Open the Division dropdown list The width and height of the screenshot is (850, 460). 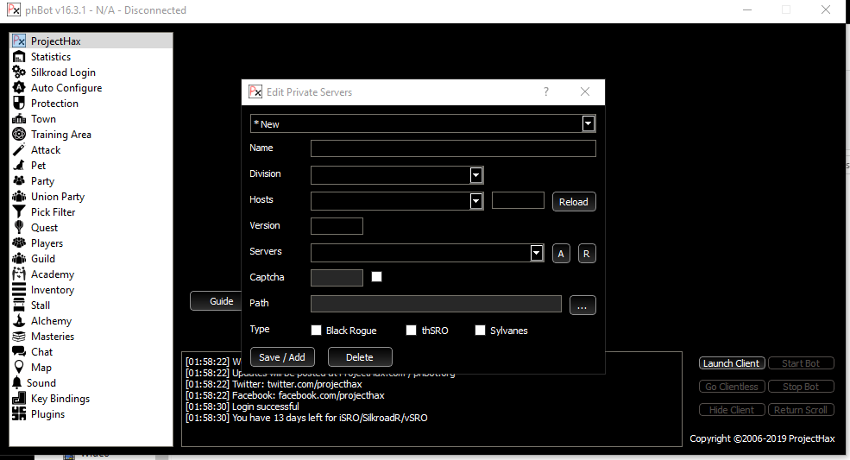click(475, 175)
